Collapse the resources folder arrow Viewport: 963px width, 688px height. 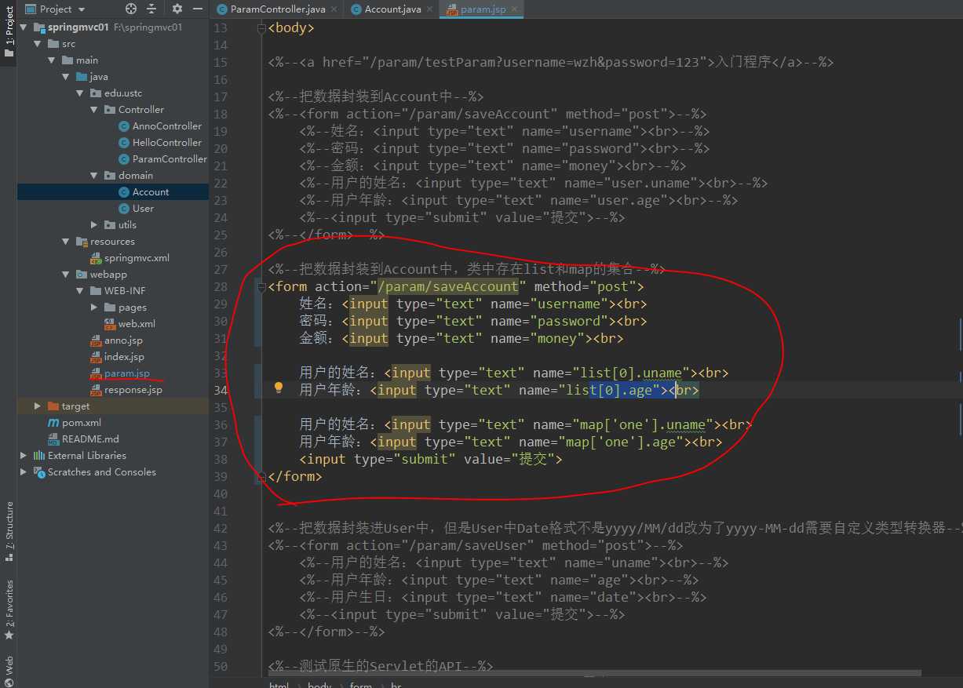(x=65, y=242)
